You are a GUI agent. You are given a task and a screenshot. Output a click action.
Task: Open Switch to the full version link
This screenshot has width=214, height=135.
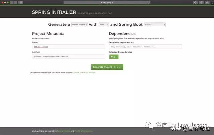(84, 73)
